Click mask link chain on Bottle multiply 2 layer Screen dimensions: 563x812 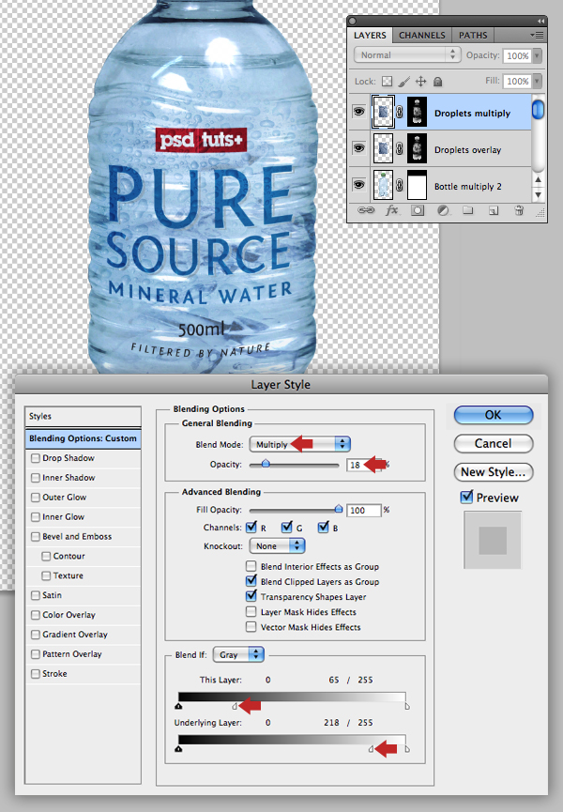(400, 185)
